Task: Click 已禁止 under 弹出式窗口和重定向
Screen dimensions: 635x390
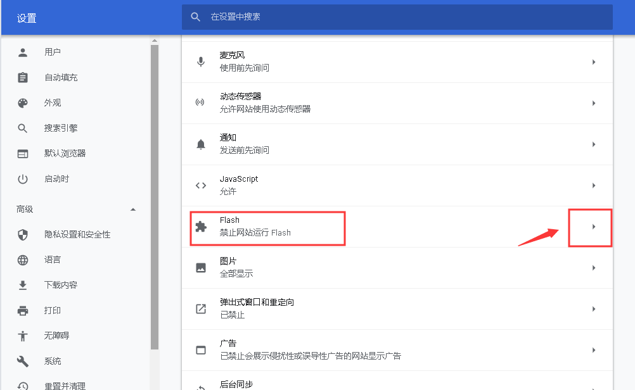Action: pyautogui.click(x=233, y=315)
